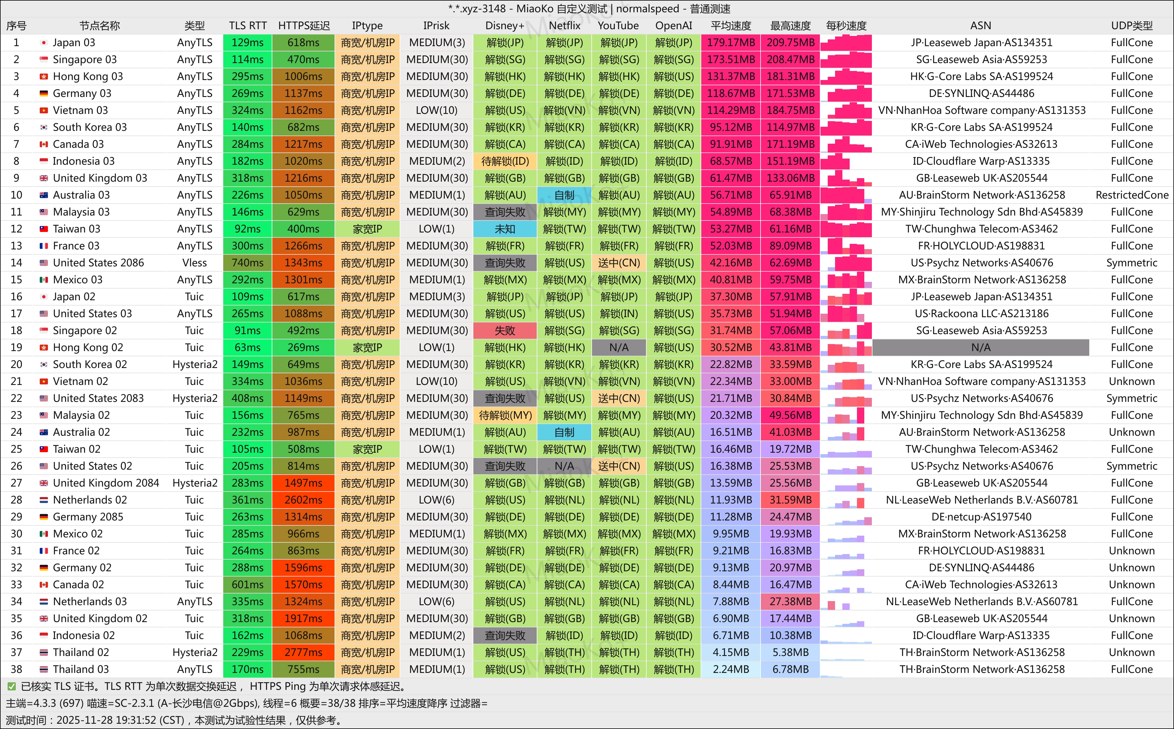Click the UDP类型 column header
The height and width of the screenshot is (729, 1174).
click(1131, 25)
